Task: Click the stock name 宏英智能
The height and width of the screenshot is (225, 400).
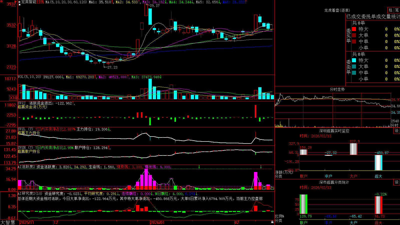Action: pyautogui.click(x=29, y=2)
